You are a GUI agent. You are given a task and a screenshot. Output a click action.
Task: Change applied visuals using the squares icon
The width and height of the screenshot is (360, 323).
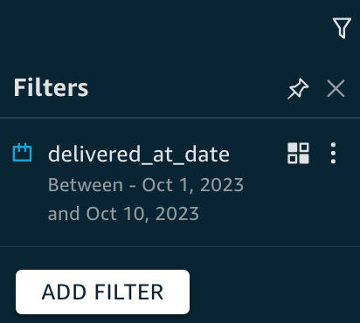click(x=298, y=153)
